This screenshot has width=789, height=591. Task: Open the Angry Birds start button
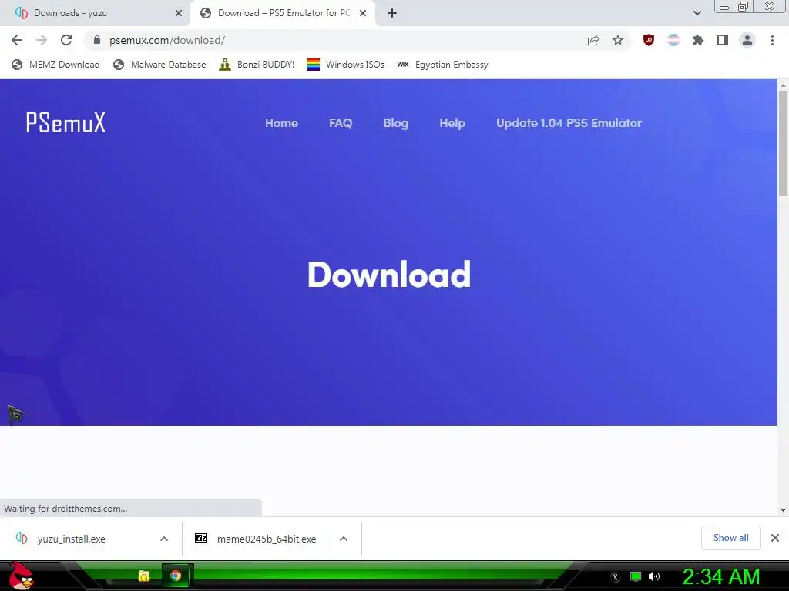[21, 576]
